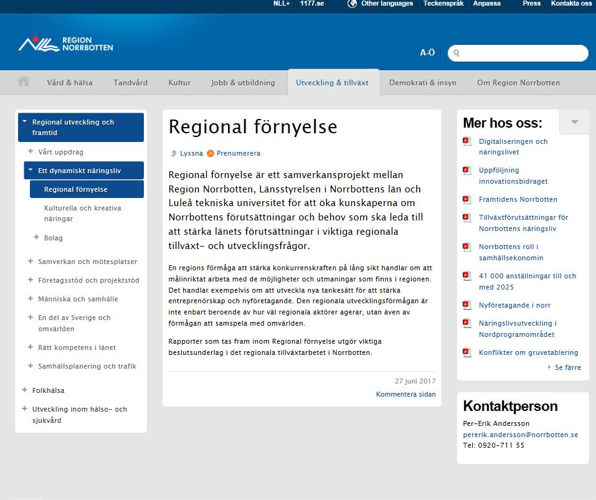This screenshot has width=596, height=500.
Task: Click PDF icon beside Digitaliseringen och näringslivet
Action: tap(466, 142)
